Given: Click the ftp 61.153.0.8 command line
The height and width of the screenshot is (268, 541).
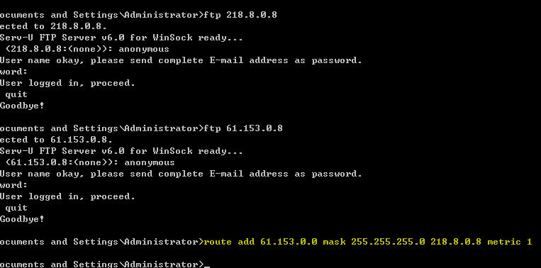Looking at the screenshot, I should 243,128.
